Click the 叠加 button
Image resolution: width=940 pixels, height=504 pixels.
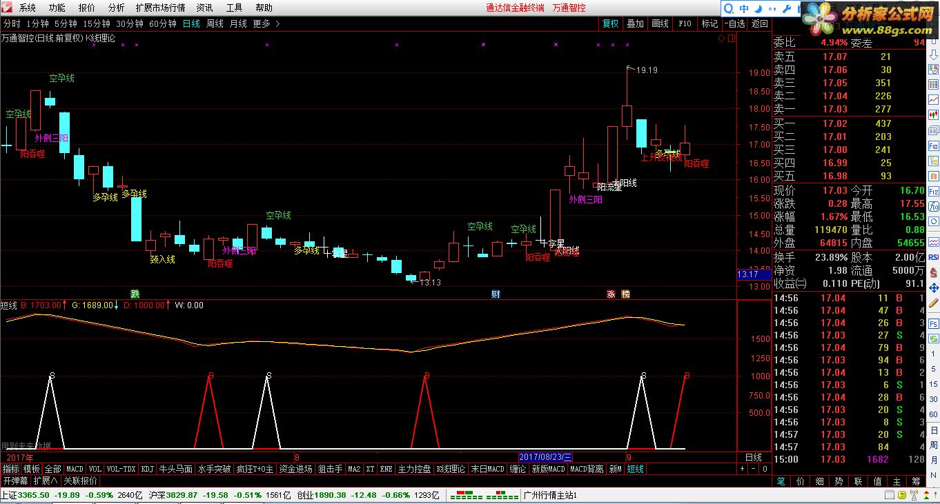(635, 23)
